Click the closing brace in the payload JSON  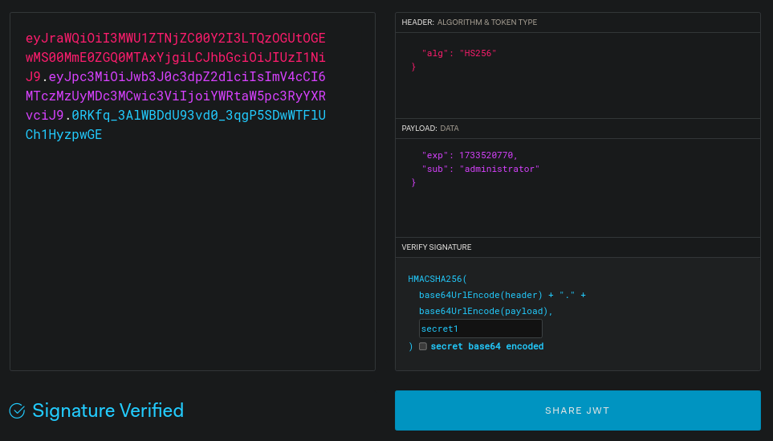pyautogui.click(x=413, y=183)
